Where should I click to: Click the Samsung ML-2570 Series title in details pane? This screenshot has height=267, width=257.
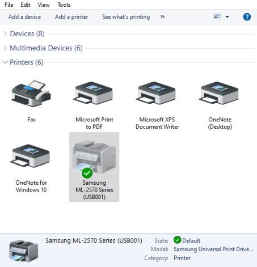click(94, 240)
